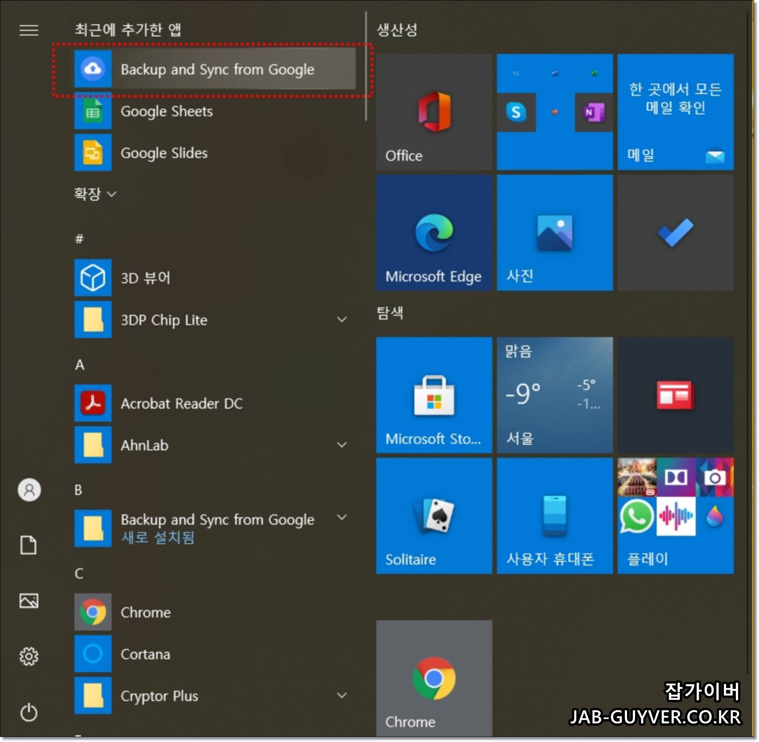Image resolution: width=759 pixels, height=742 pixels.
Task: Open the user account icon
Action: (x=29, y=490)
